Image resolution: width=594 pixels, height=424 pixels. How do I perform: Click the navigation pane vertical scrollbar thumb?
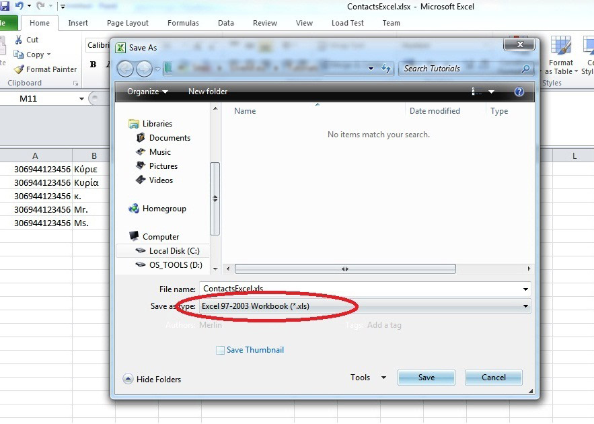[215, 199]
